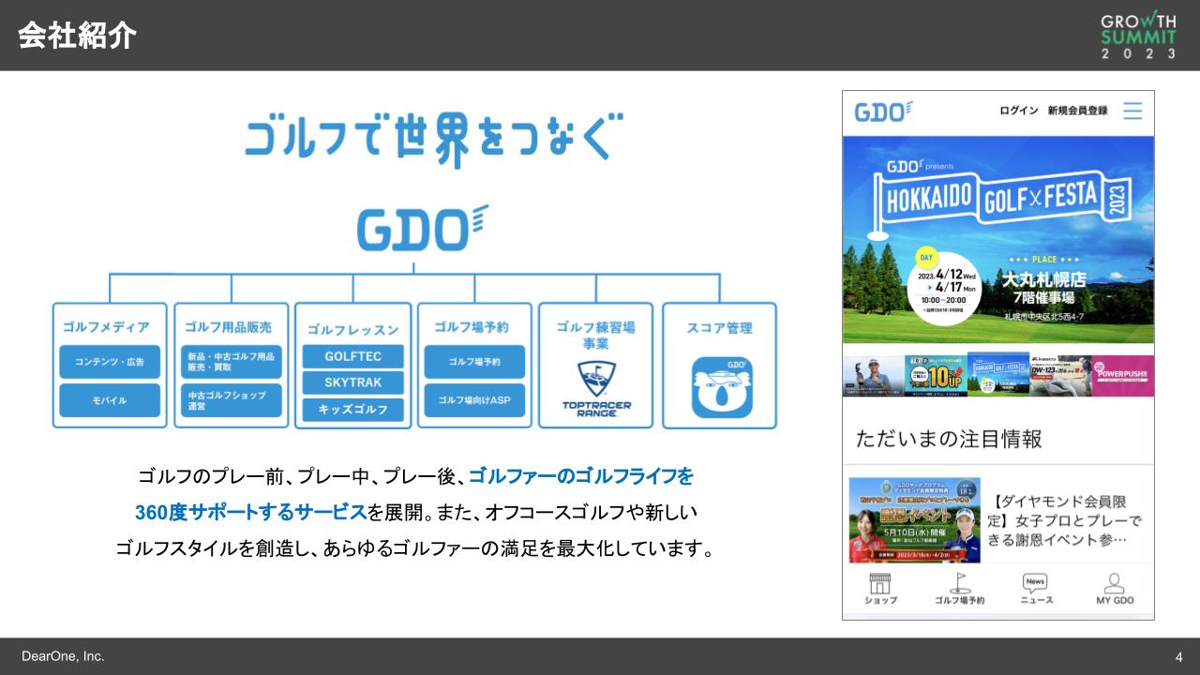
Task: Select the SKYTRAK box in the org chart
Action: (x=352, y=383)
